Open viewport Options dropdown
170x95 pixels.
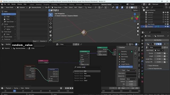click(x=136, y=10)
